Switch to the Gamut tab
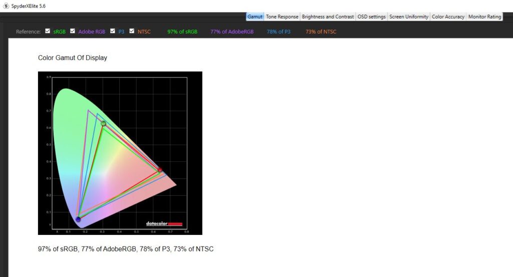The height and width of the screenshot is (277, 513). (254, 17)
